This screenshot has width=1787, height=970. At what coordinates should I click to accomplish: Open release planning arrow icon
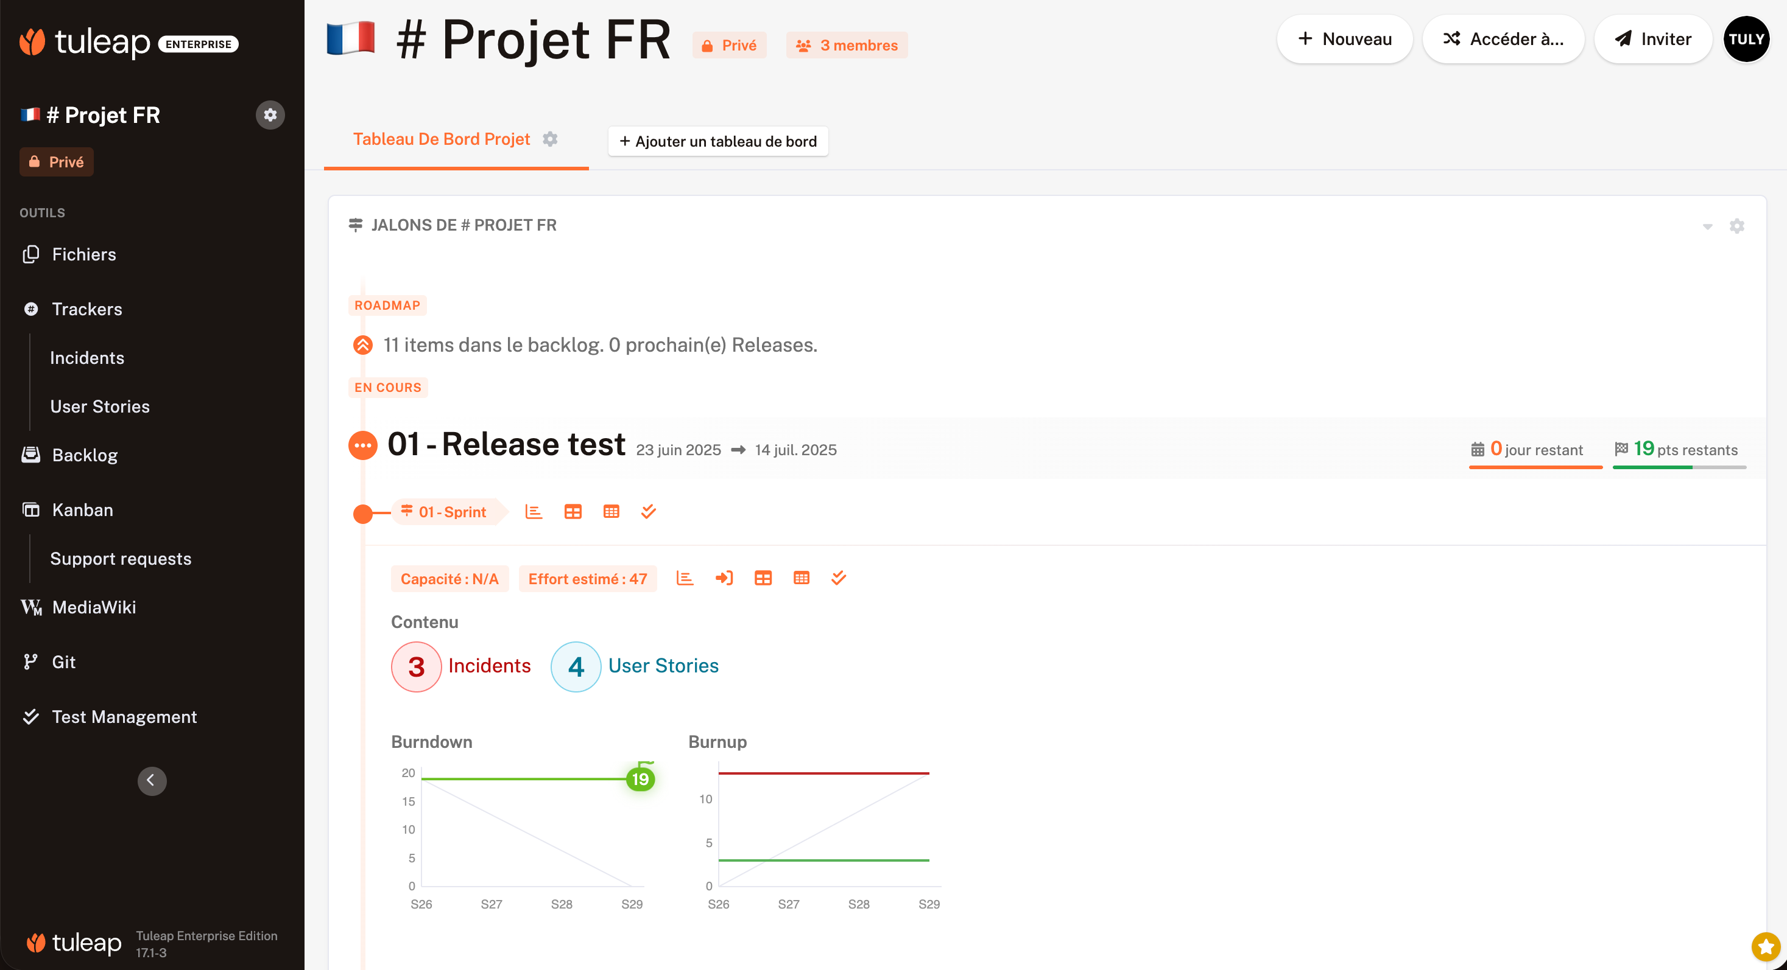coord(724,579)
